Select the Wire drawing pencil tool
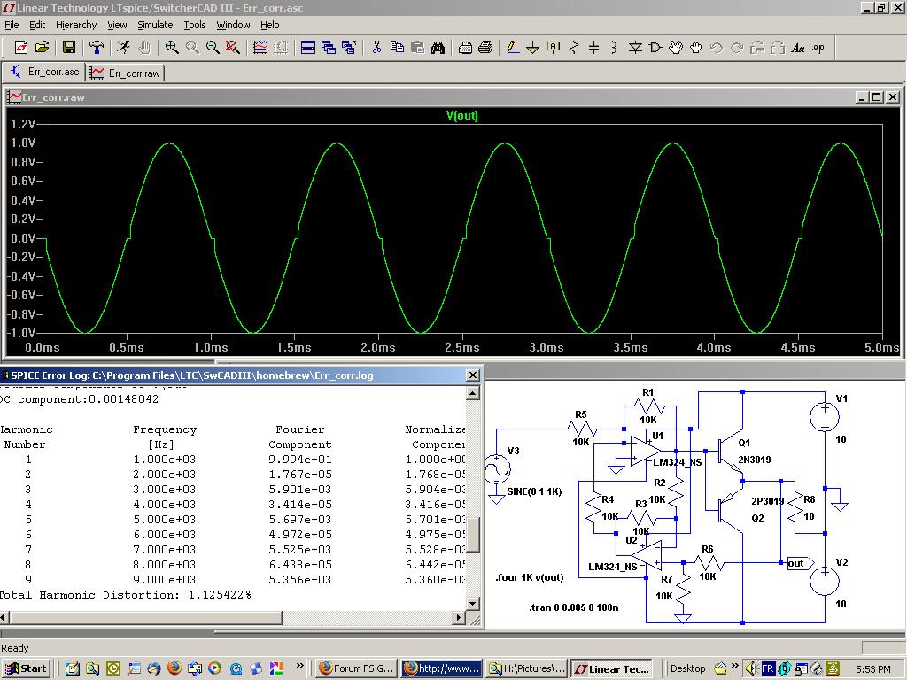907x680 pixels. pyautogui.click(x=512, y=48)
